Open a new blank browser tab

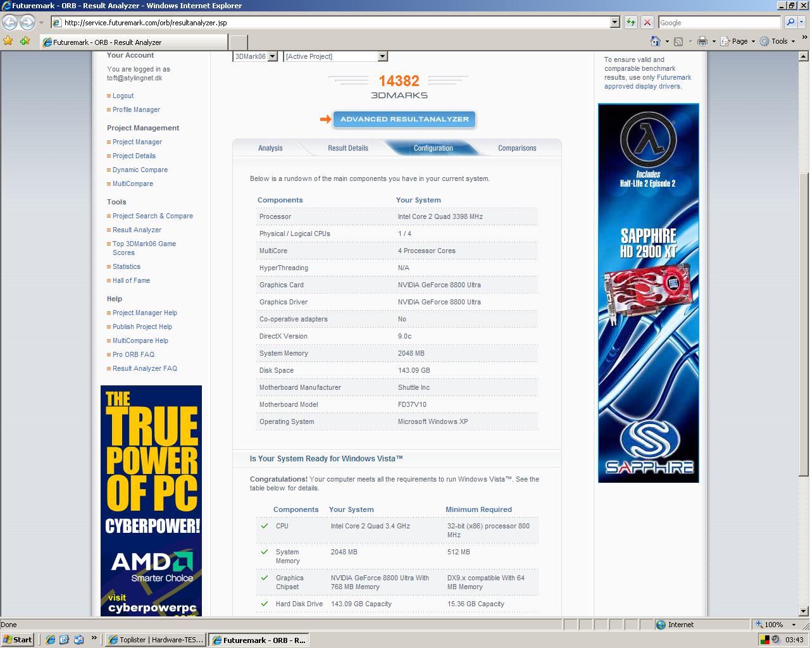238,42
